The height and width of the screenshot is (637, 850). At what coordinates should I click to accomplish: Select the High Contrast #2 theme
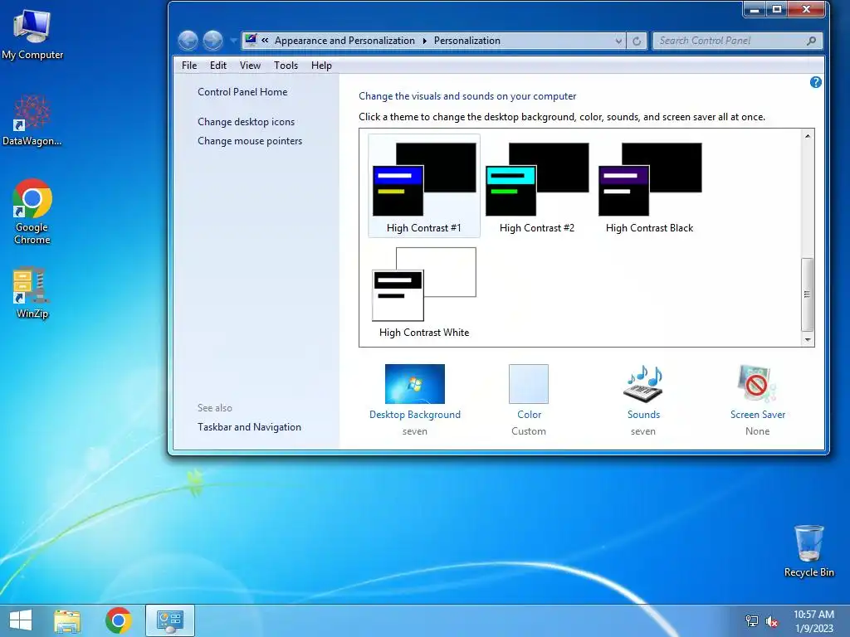[x=537, y=186]
